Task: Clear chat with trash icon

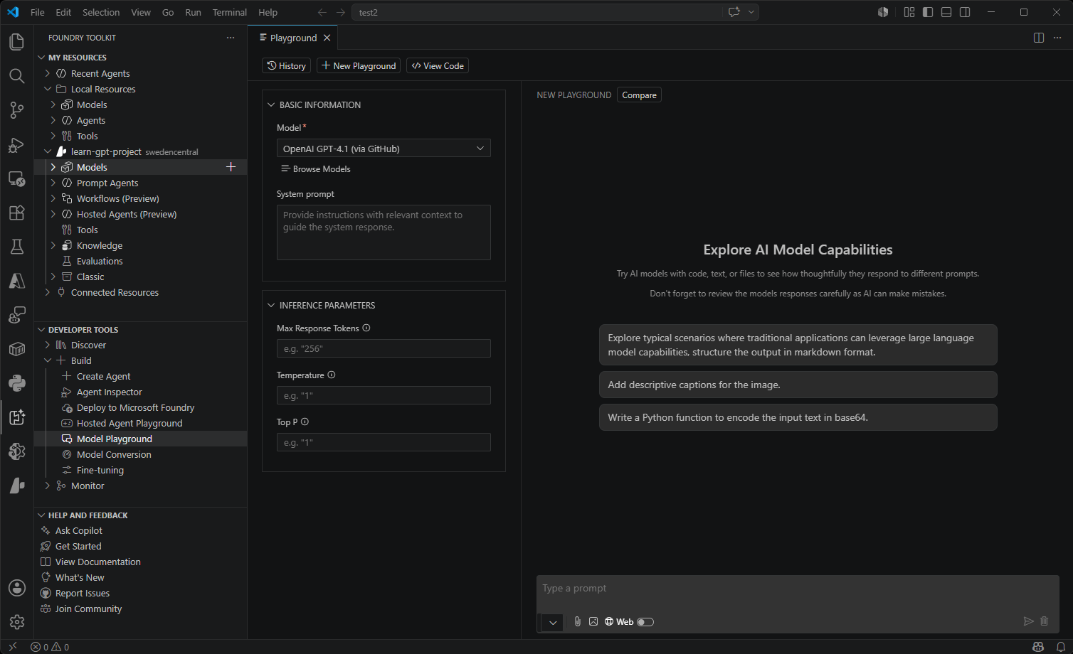Action: (1044, 621)
